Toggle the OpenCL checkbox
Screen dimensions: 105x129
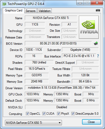[x=27, y=114]
